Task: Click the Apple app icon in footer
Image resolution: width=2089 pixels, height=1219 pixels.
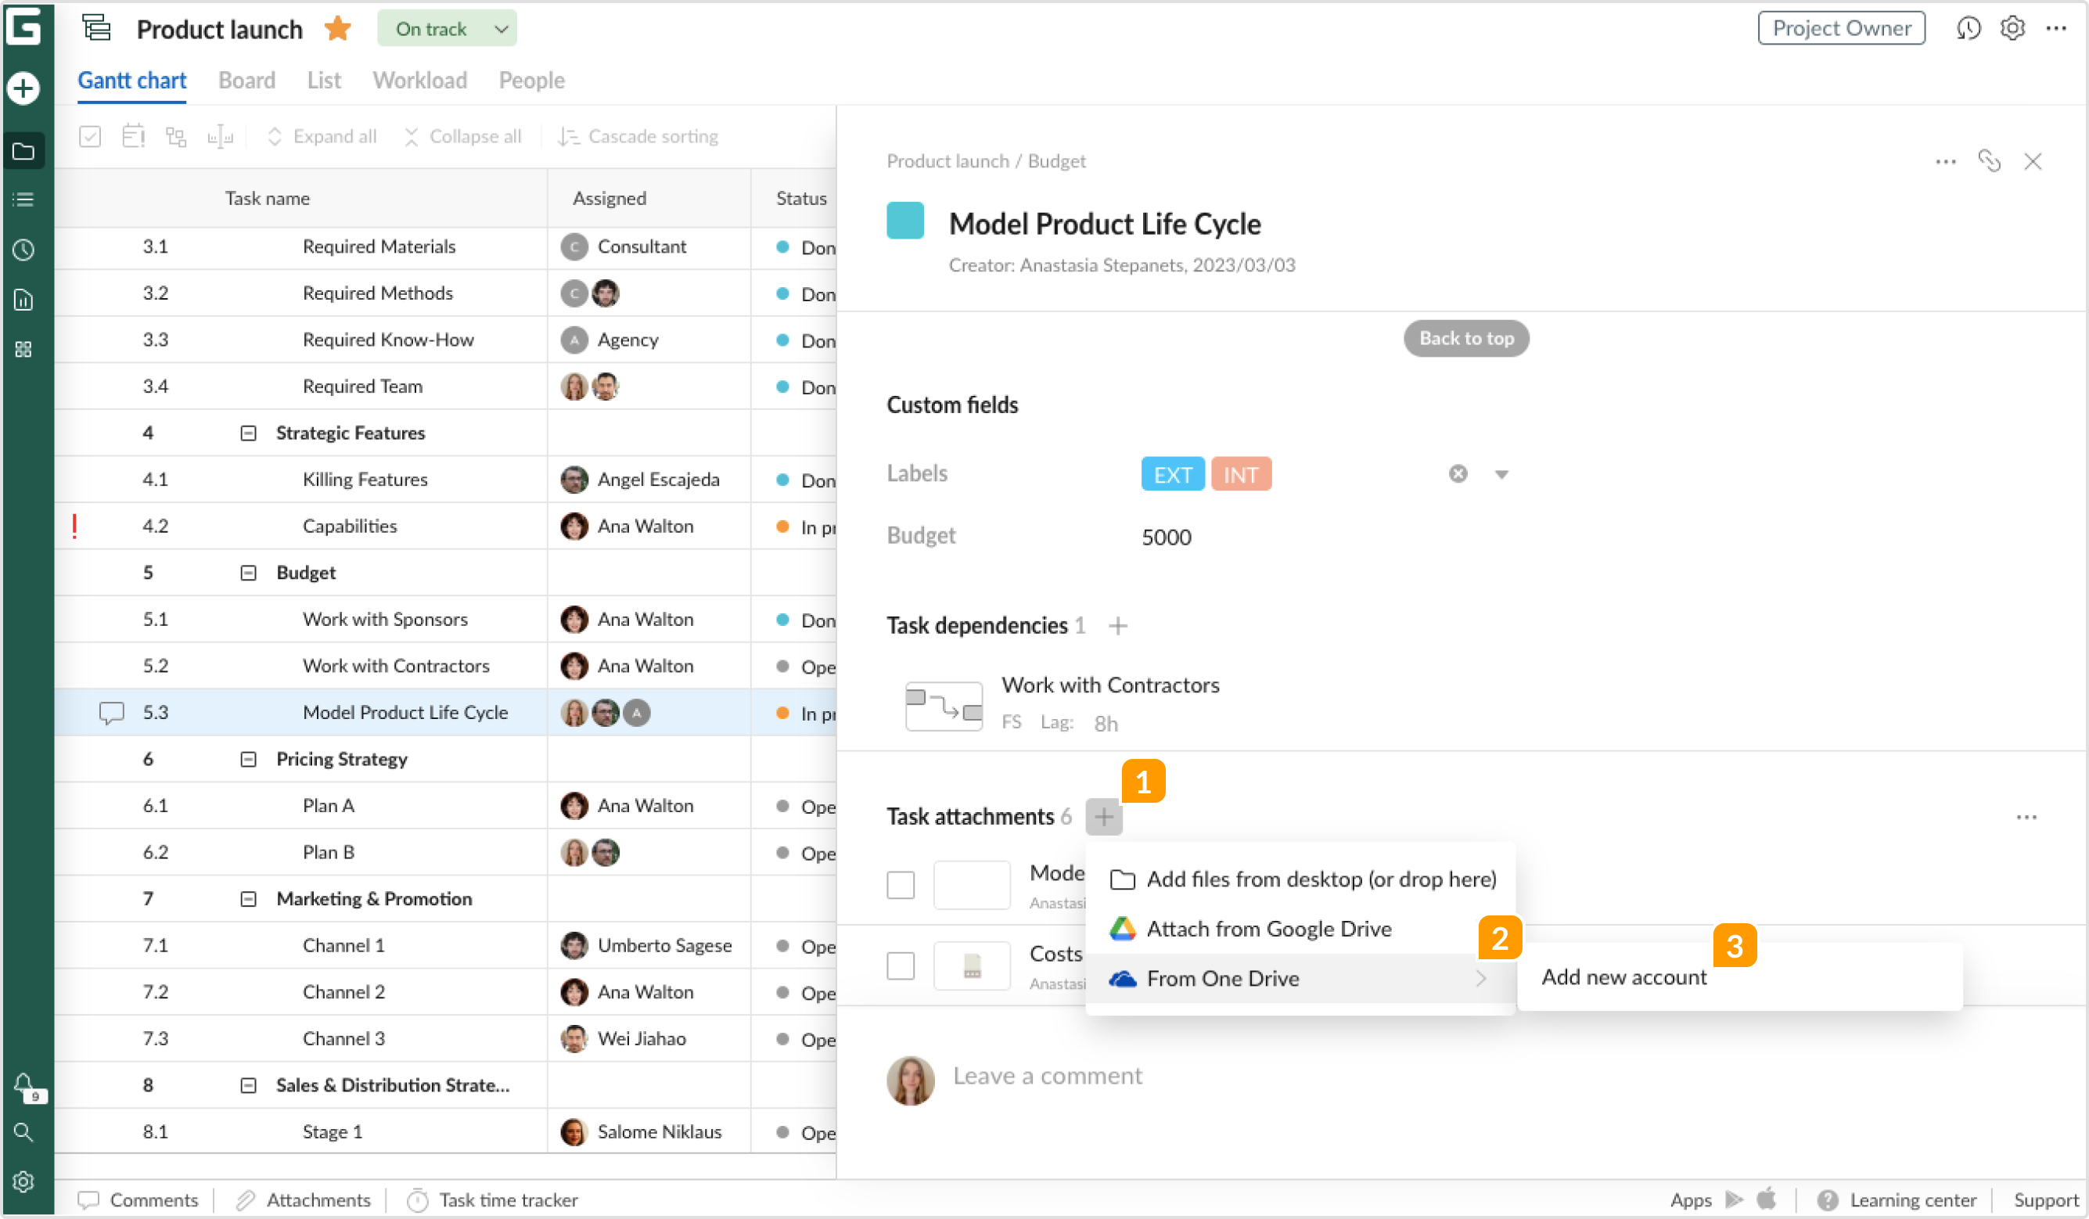Action: pyautogui.click(x=1767, y=1199)
